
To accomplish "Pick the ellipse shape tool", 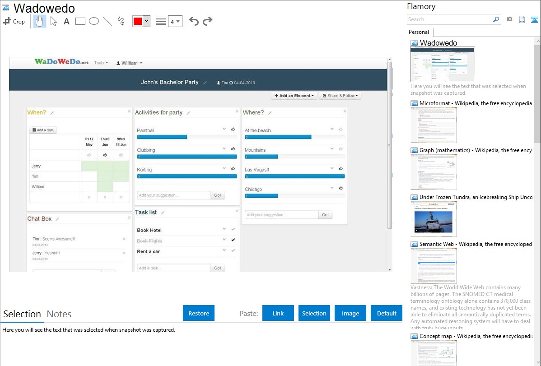I will pyautogui.click(x=94, y=21).
